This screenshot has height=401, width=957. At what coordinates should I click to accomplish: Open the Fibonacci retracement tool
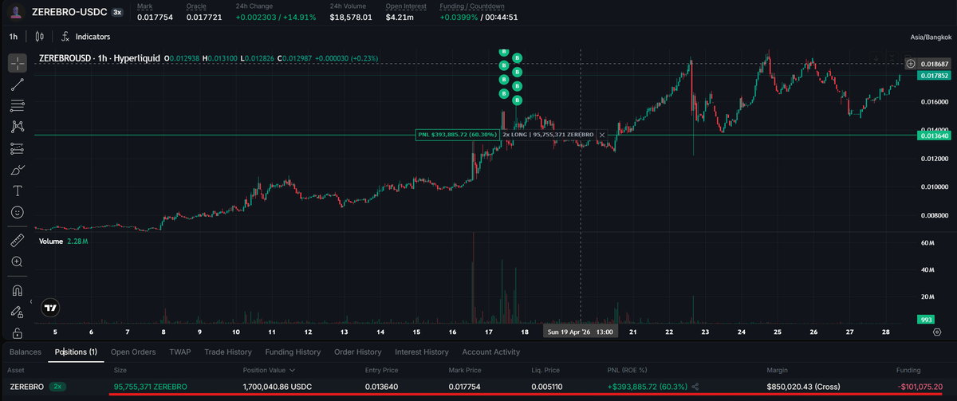click(17, 105)
